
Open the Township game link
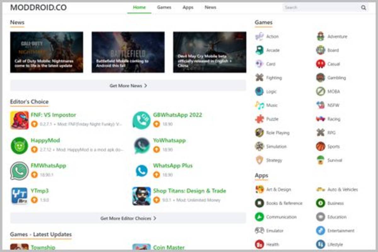pyautogui.click(x=43, y=248)
